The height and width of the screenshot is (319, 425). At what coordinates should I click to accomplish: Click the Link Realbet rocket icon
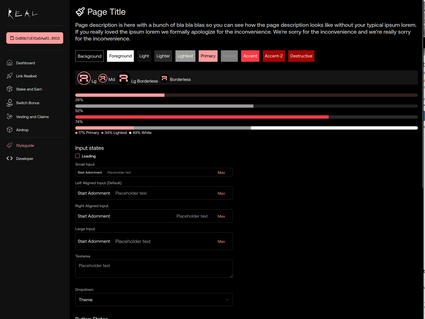coord(10,76)
